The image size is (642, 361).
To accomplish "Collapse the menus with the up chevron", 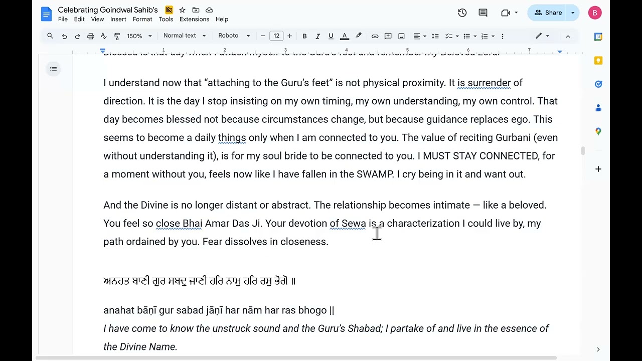I will tap(568, 36).
